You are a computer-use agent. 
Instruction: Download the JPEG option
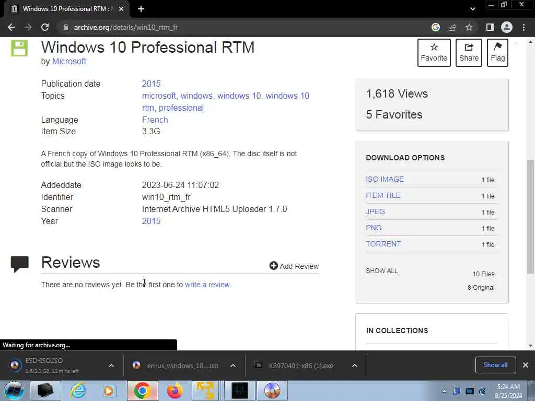click(x=375, y=211)
